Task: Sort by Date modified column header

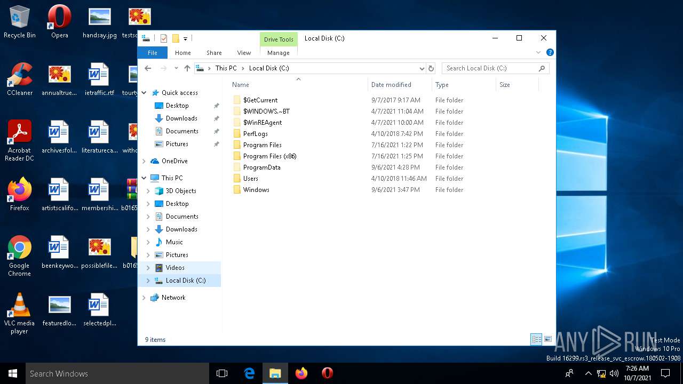Action: tap(391, 85)
